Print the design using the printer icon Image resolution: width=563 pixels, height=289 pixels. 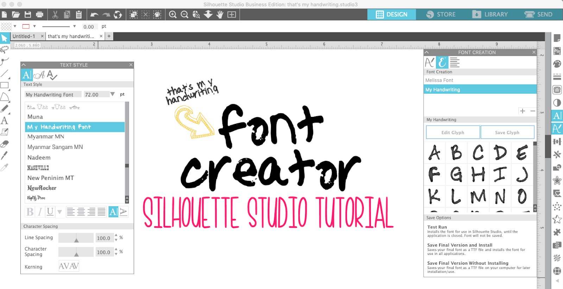coord(40,14)
